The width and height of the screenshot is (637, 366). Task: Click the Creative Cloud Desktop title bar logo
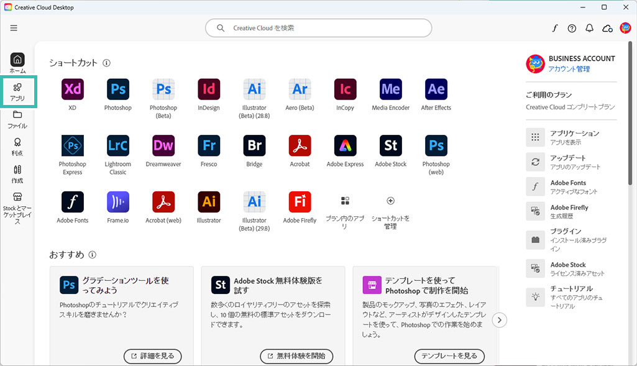(7, 7)
